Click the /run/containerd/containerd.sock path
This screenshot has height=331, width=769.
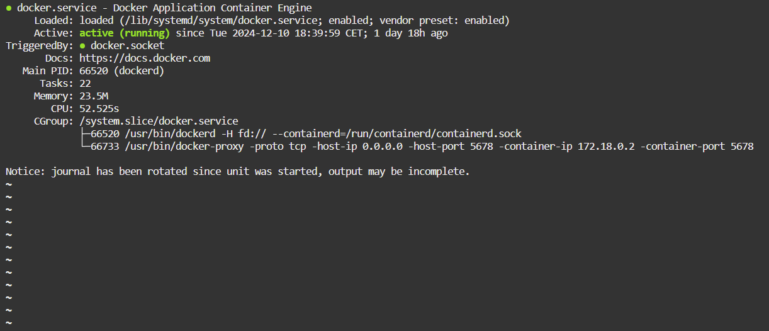pyautogui.click(x=436, y=134)
